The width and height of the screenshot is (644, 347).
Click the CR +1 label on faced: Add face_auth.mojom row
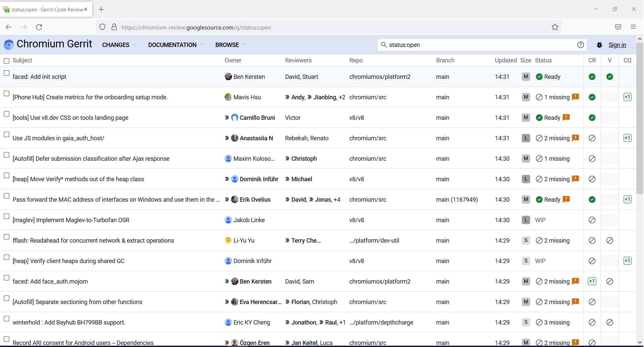[x=592, y=281]
